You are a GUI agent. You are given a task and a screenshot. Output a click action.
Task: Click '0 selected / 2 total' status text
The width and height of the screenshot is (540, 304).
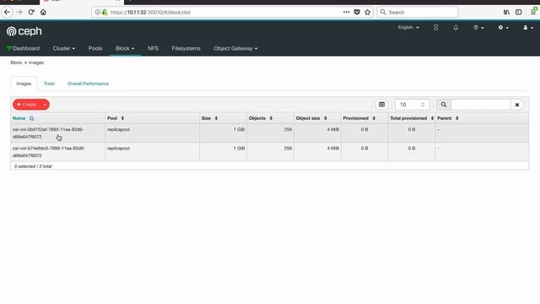pyautogui.click(x=33, y=166)
